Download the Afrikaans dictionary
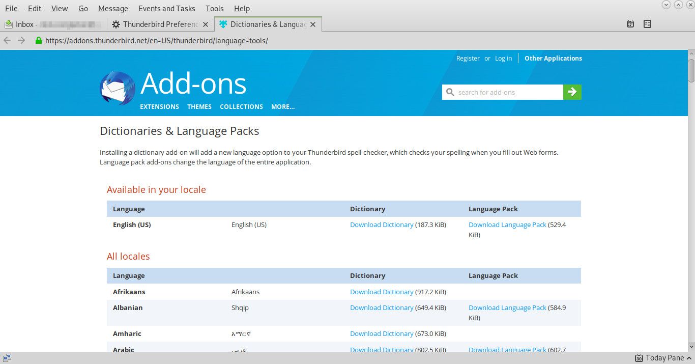This screenshot has width=695, height=364. 382,292
